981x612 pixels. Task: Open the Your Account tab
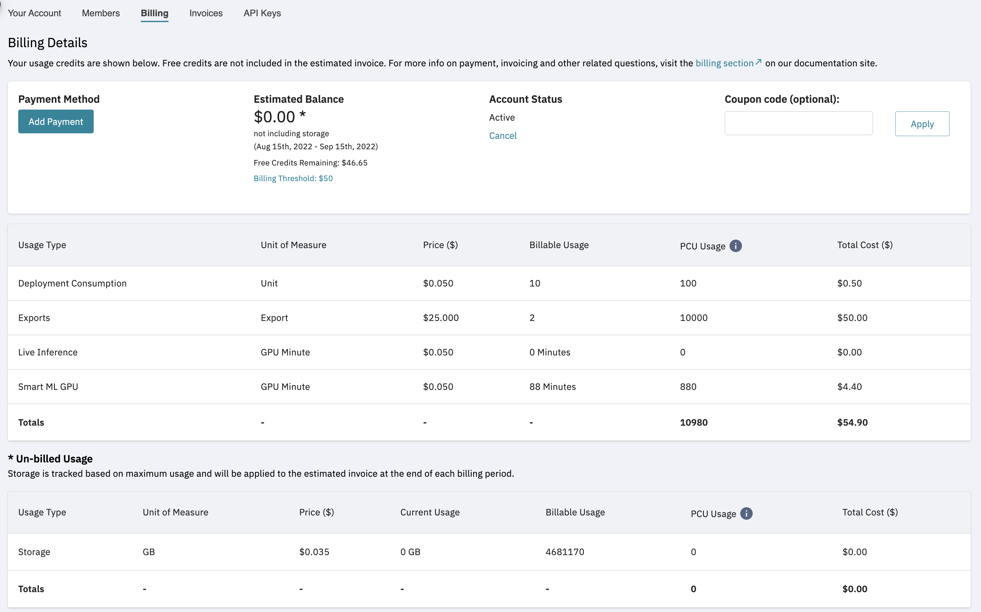coord(34,13)
